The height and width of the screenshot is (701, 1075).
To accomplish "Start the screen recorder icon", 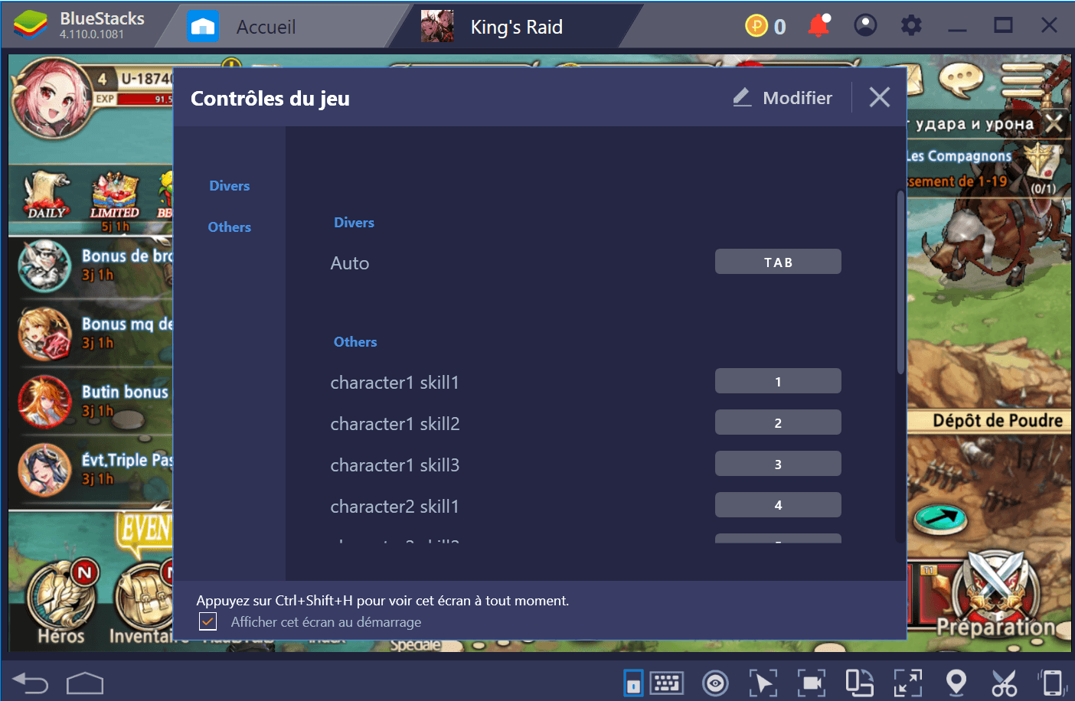I will (811, 683).
